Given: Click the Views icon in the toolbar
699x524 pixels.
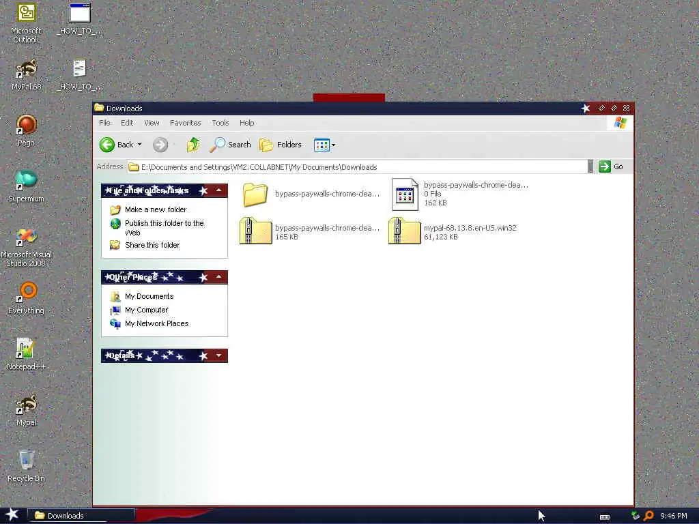Looking at the screenshot, I should [x=322, y=145].
